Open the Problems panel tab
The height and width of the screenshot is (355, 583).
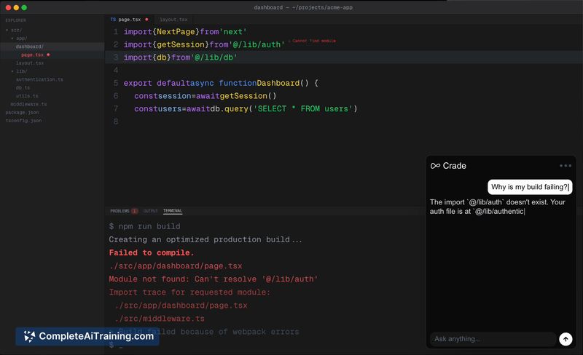tap(120, 211)
